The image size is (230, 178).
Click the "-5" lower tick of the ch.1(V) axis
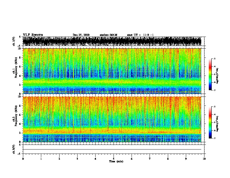(20, 46)
